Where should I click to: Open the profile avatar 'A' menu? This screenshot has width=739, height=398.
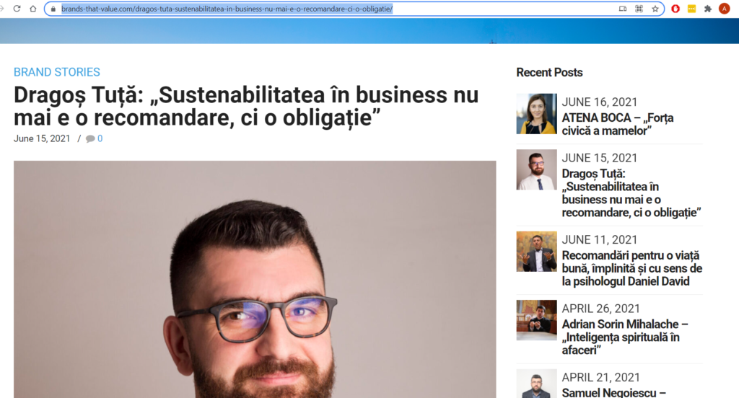(x=725, y=9)
